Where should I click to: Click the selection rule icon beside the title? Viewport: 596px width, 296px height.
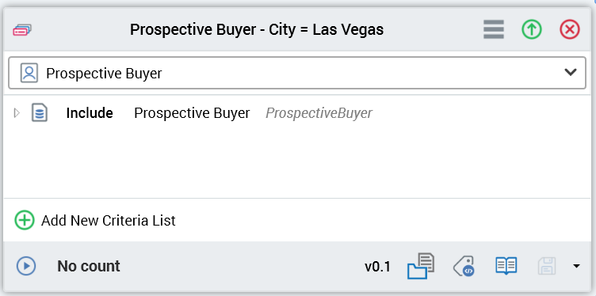[22, 29]
